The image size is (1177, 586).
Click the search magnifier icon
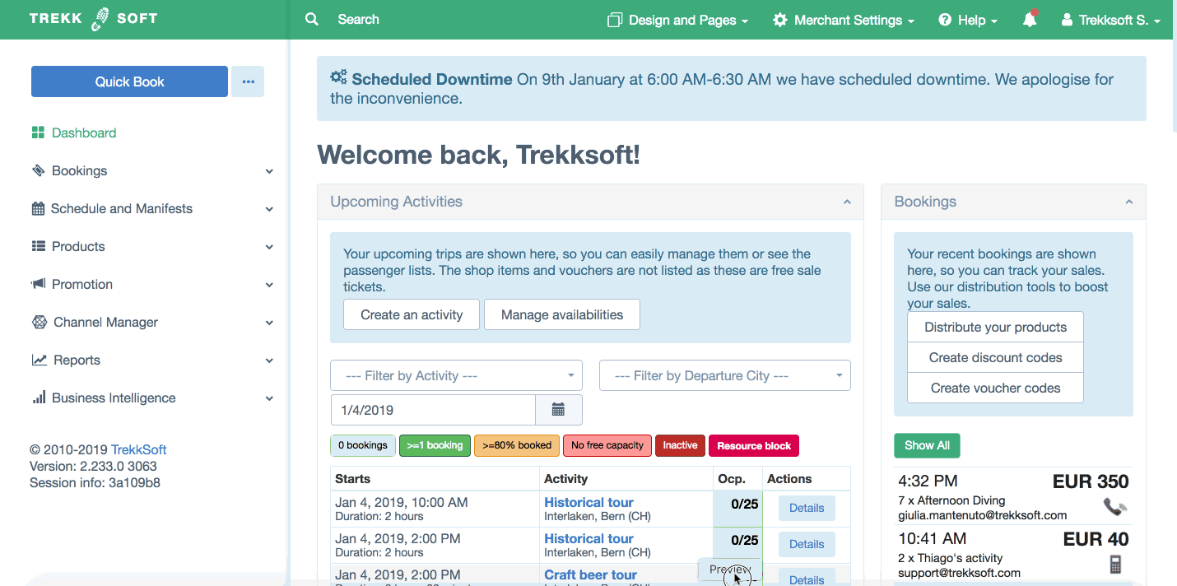(312, 19)
